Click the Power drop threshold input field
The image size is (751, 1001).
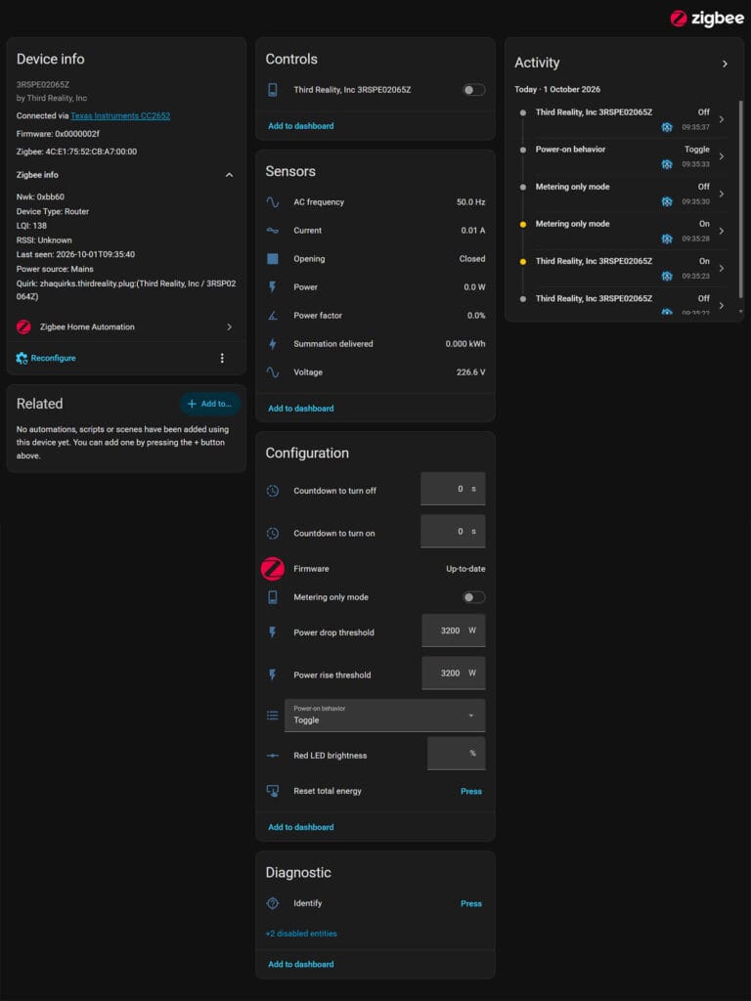coord(454,631)
